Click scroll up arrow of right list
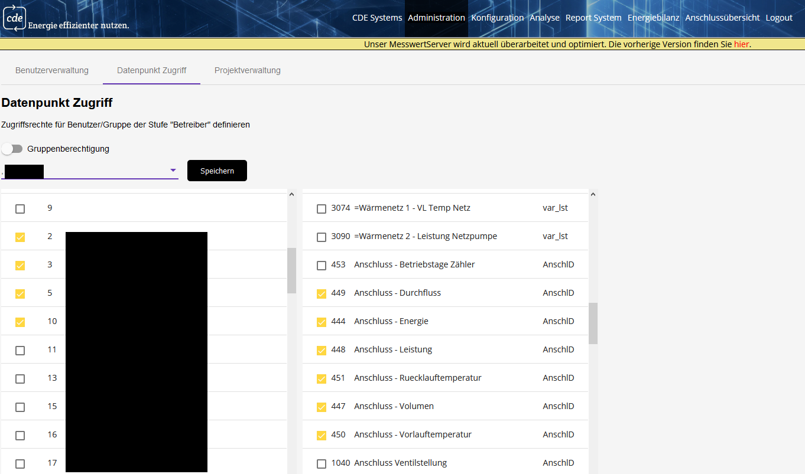The image size is (805, 474). [x=593, y=194]
